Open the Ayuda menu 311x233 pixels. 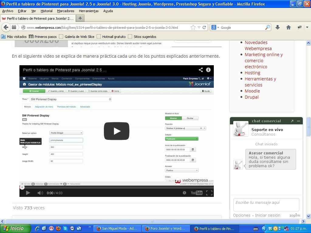[x=108, y=11]
